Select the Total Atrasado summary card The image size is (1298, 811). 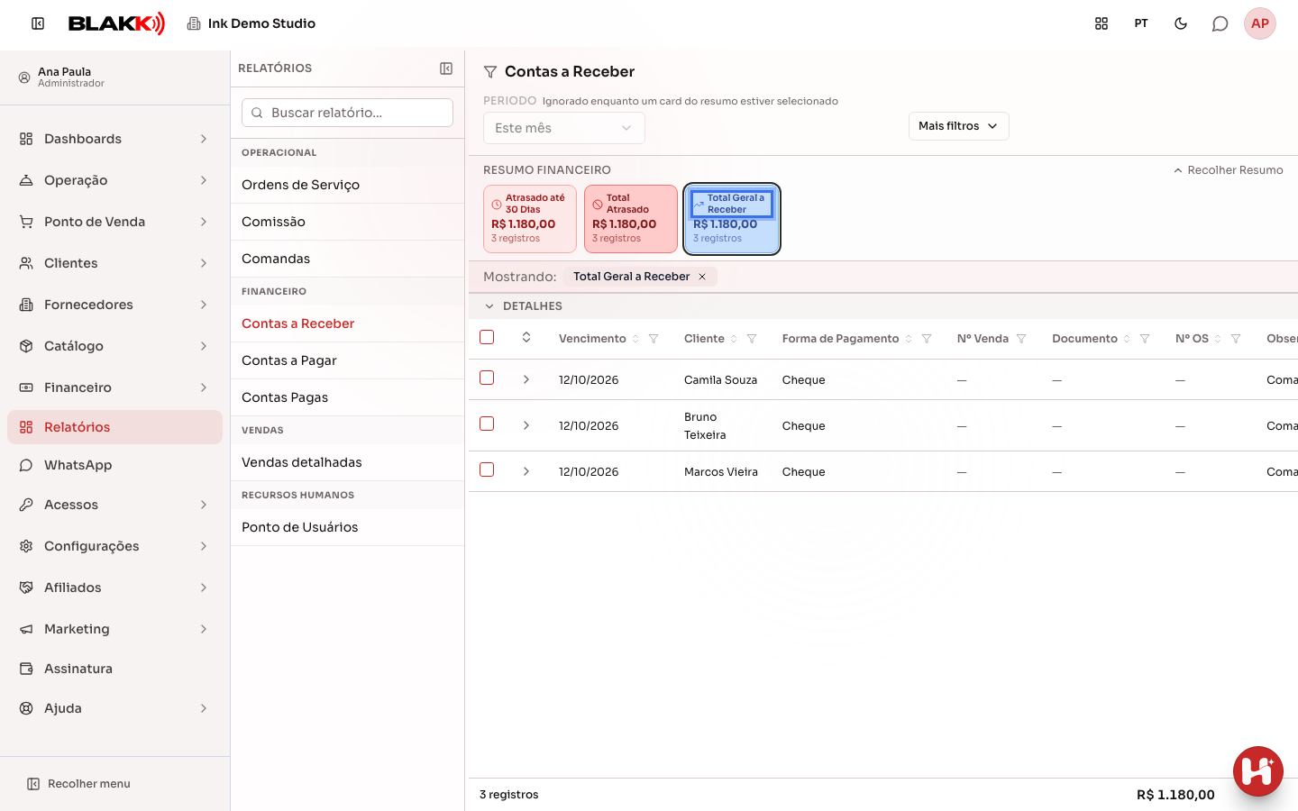click(x=631, y=219)
